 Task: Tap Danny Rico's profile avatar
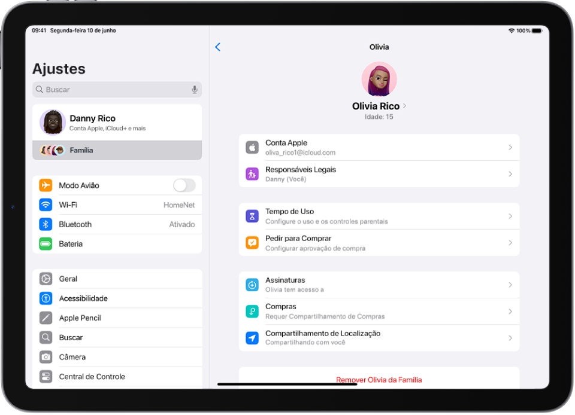(x=53, y=122)
